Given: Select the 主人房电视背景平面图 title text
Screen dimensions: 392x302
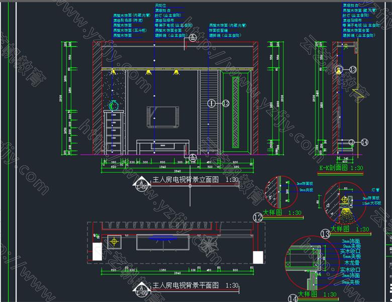Looking at the screenshot, I should (186, 285).
